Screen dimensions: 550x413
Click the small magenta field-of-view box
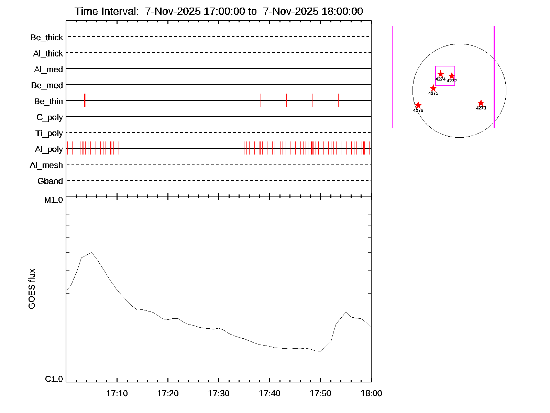445,67
